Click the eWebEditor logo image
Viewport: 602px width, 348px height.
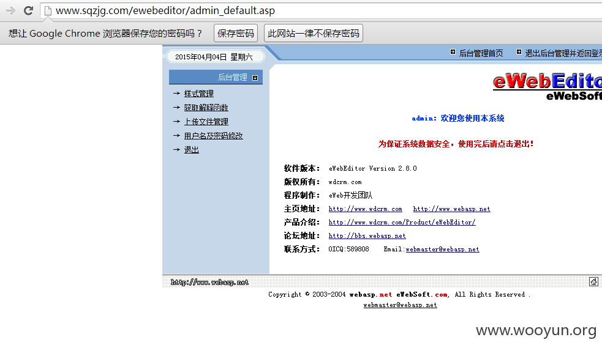(x=547, y=87)
